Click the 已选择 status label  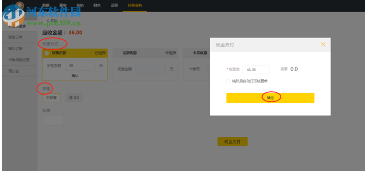click(100, 53)
